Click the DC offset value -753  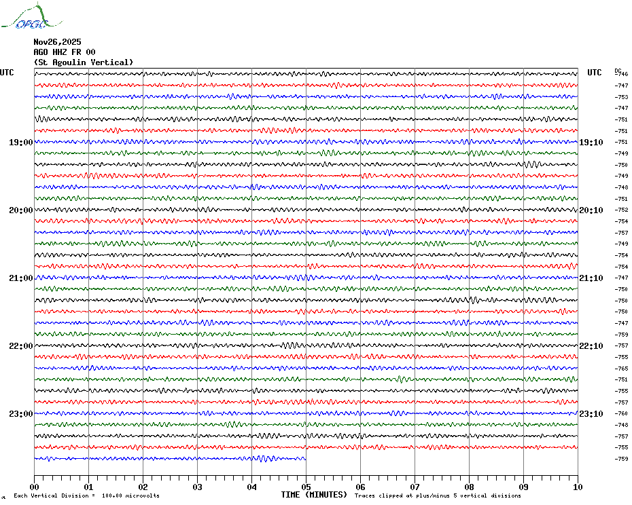(622, 97)
